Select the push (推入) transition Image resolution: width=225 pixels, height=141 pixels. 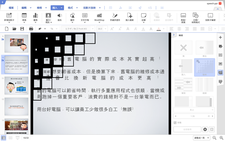pos(183,66)
